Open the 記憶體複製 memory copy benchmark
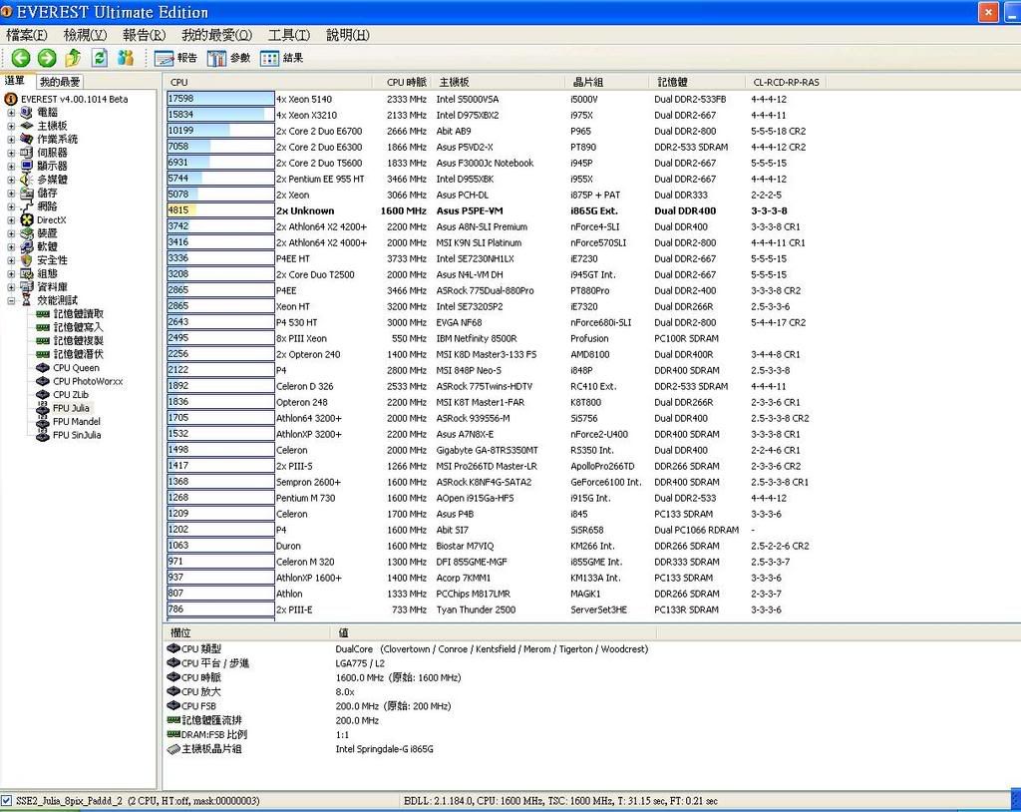This screenshot has width=1021, height=812. point(70,341)
